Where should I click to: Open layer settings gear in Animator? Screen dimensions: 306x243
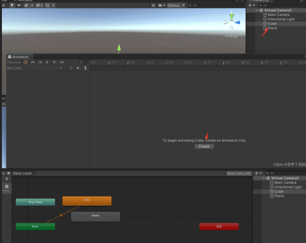7,187
